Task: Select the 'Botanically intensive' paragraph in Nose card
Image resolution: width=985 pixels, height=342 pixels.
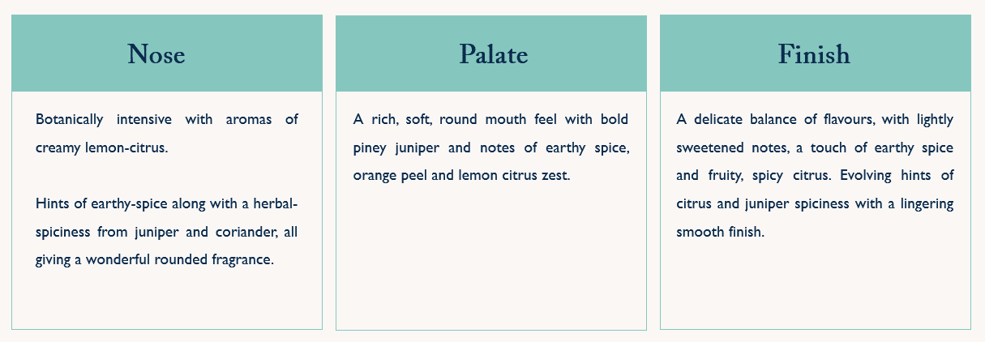Action: click(x=166, y=134)
